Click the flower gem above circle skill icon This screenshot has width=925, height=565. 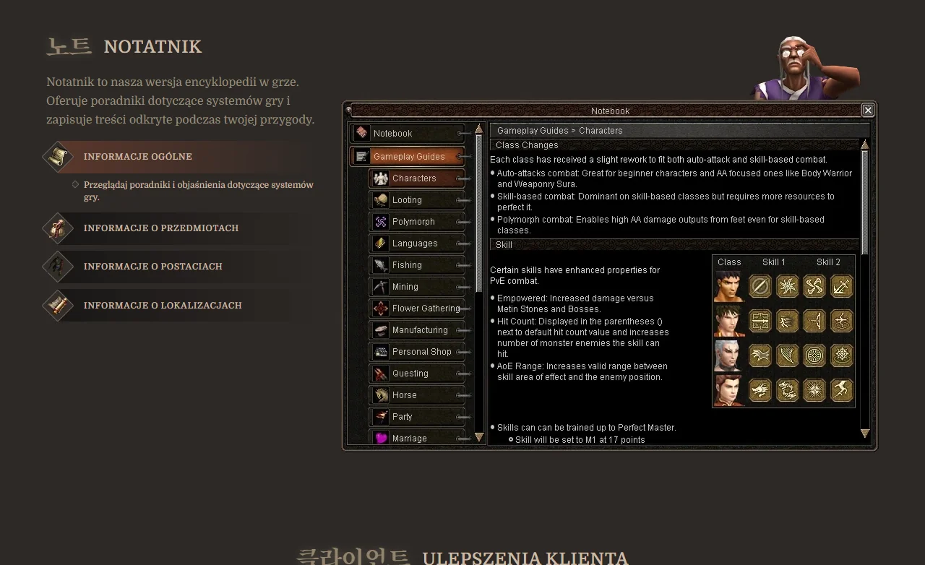pyautogui.click(x=842, y=355)
